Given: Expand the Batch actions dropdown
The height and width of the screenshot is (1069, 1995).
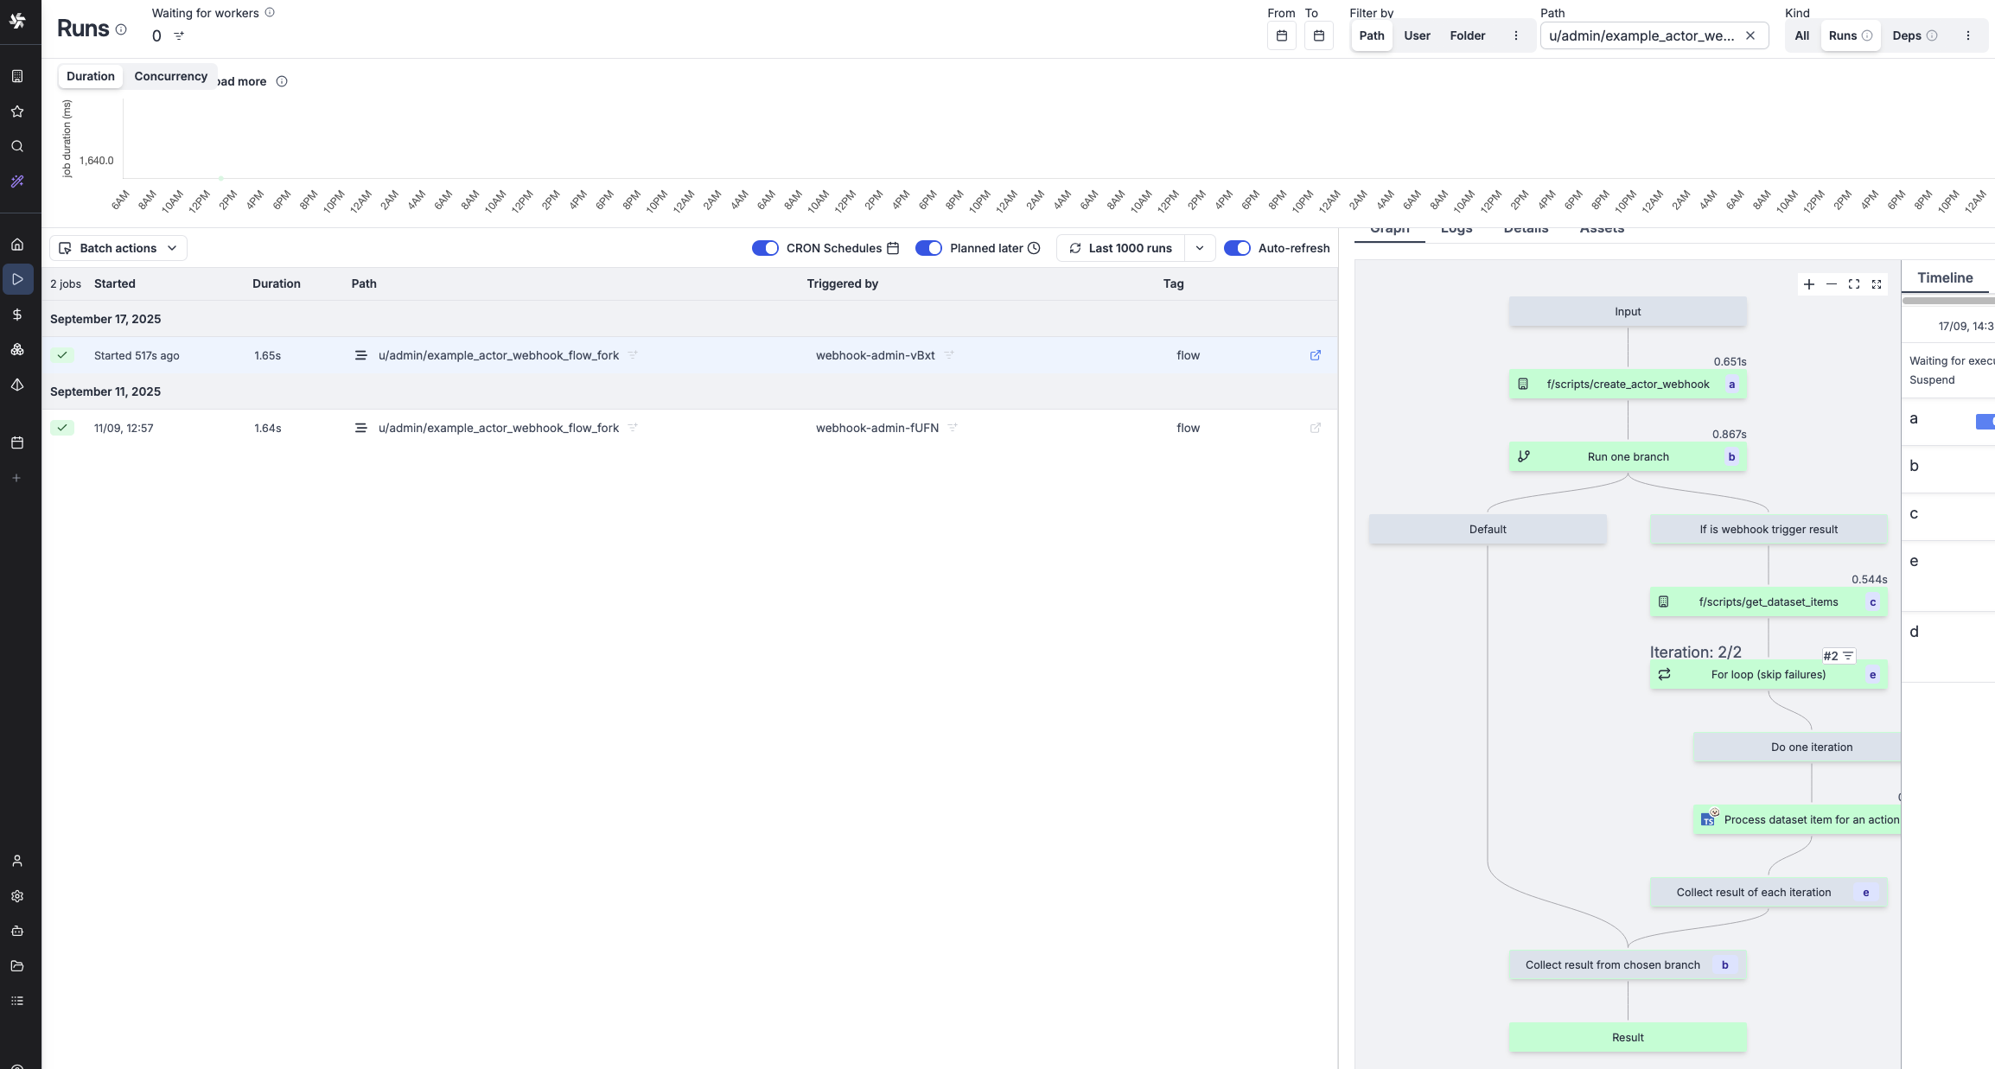Looking at the screenshot, I should pos(118,248).
